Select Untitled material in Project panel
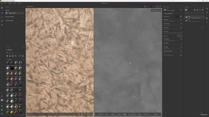Image resolution: width=209 pixels, height=117 pixels. [15, 13]
